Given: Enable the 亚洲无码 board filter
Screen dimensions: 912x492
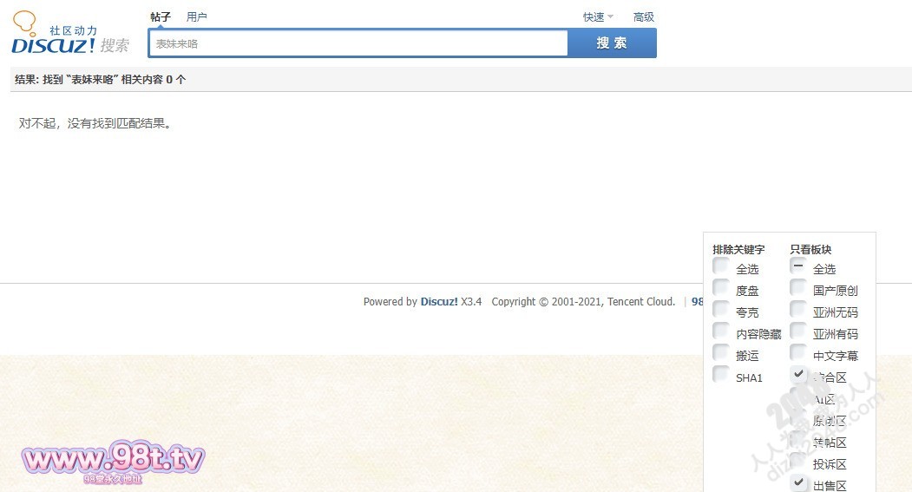Looking at the screenshot, I should coord(798,309).
